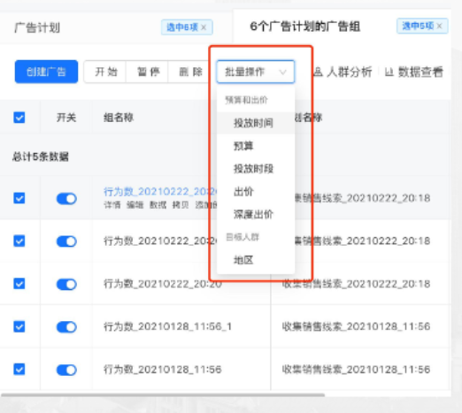
Task: Click the 组名称 column header beside 开关
Action: pyautogui.click(x=119, y=118)
